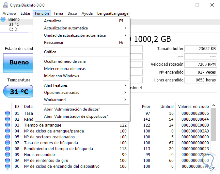The height and width of the screenshot is (174, 220).
Task: Open the Lengua(Language) menu
Action: [x=113, y=13]
